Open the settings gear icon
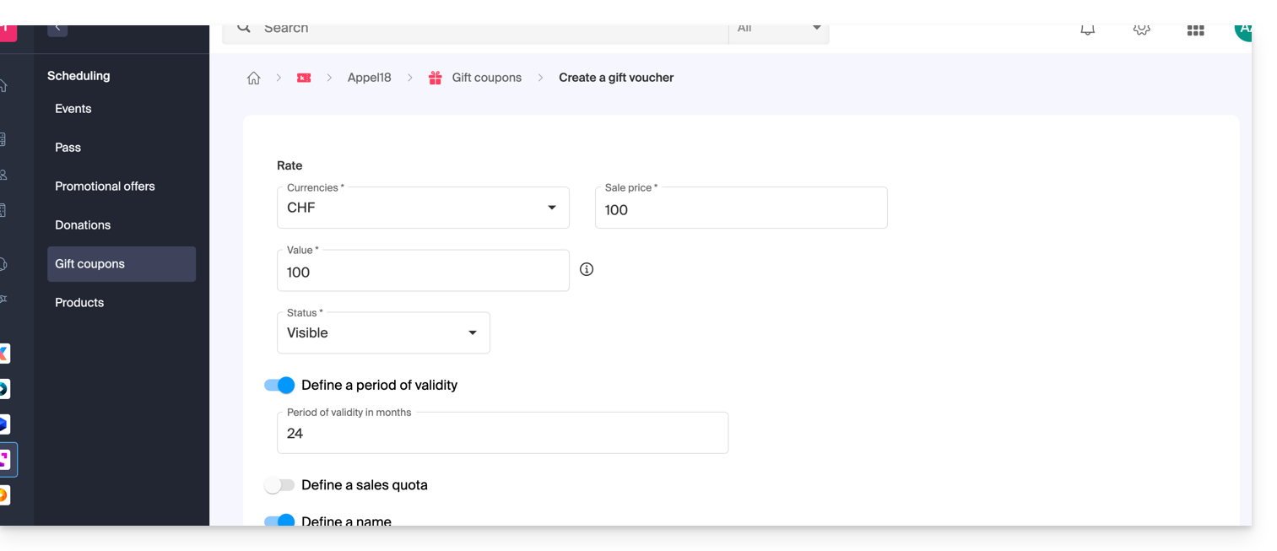The height and width of the screenshot is (551, 1277). click(x=1141, y=30)
